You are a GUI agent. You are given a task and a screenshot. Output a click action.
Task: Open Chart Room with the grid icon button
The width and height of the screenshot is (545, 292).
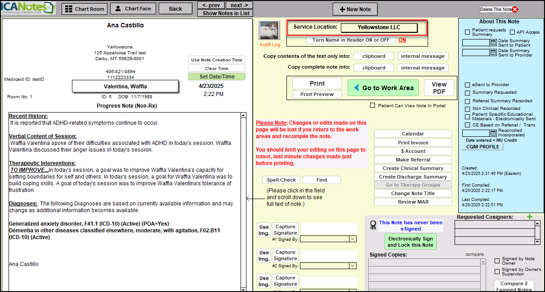click(x=85, y=9)
